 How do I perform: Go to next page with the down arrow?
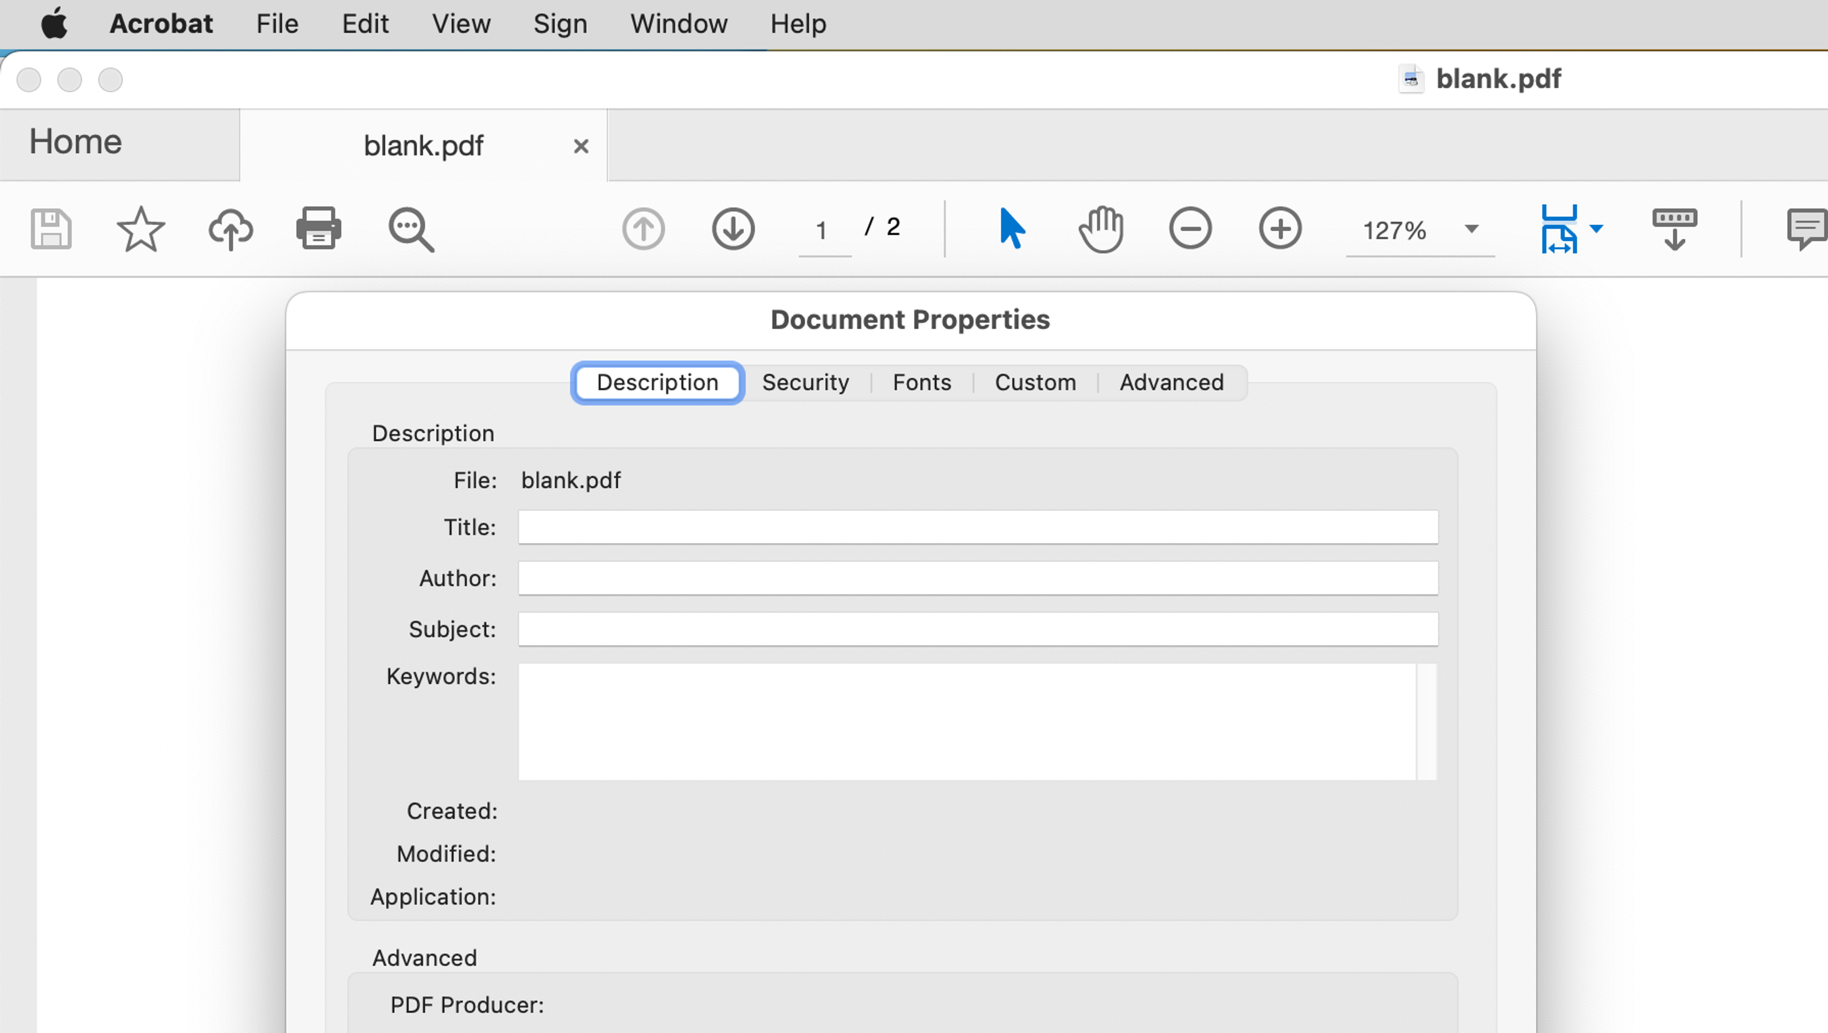tap(733, 228)
